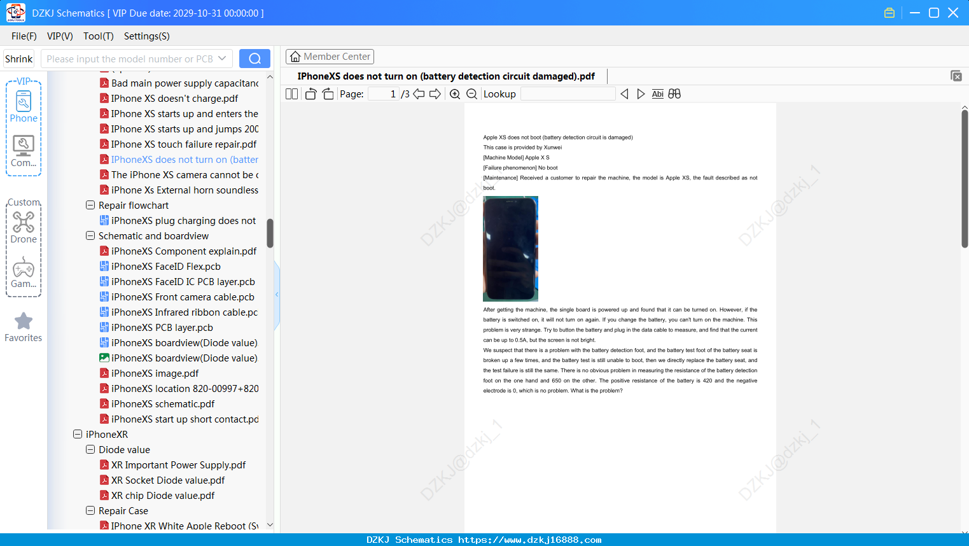Open 'iPhone Xs External horn soundless' file
This screenshot has height=546, width=969.
coord(179,190)
